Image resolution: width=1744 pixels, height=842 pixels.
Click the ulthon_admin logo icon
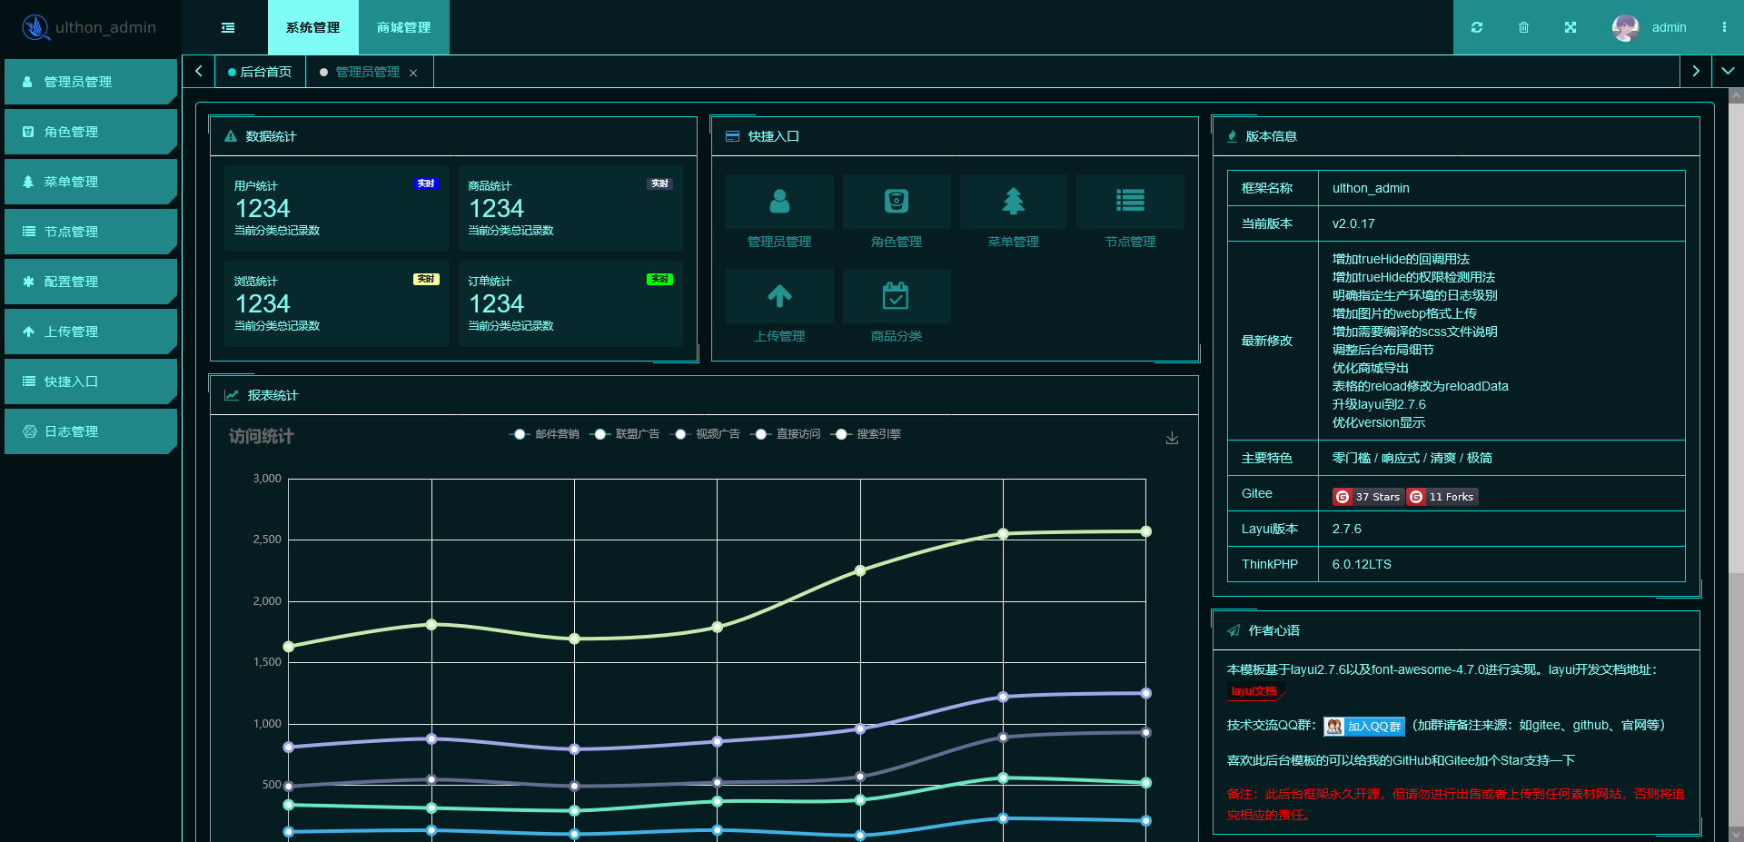point(35,27)
